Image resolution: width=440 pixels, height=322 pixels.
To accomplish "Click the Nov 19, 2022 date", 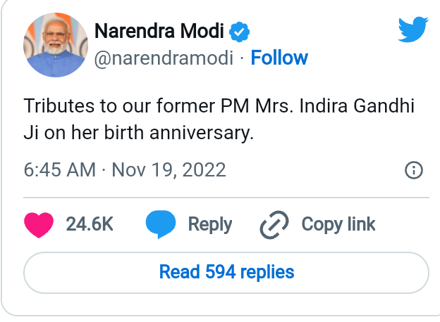I will pyautogui.click(x=169, y=170).
